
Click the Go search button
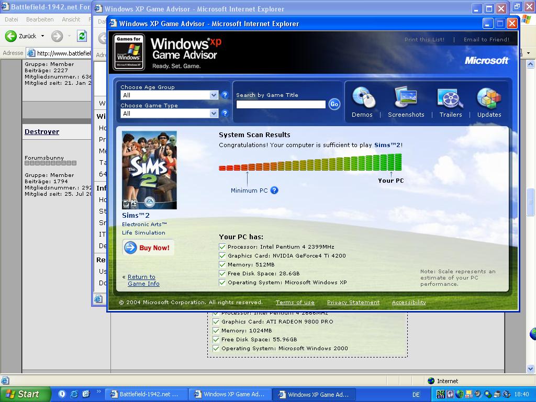[334, 104]
